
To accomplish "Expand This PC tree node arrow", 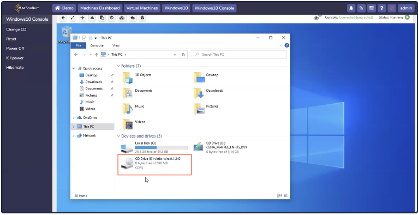I will 74,127.
